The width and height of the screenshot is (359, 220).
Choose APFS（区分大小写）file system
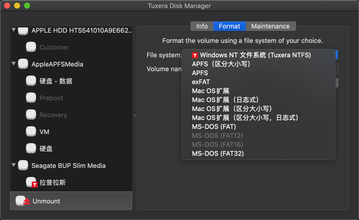click(258, 64)
